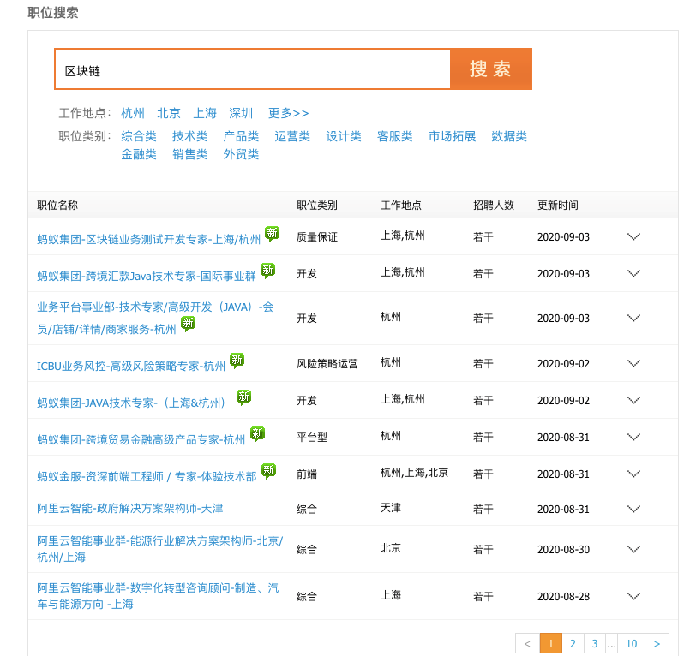Filter by work location 杭州

[x=133, y=113]
